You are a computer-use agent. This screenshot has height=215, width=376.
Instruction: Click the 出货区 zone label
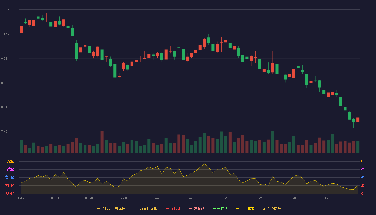point(9,169)
